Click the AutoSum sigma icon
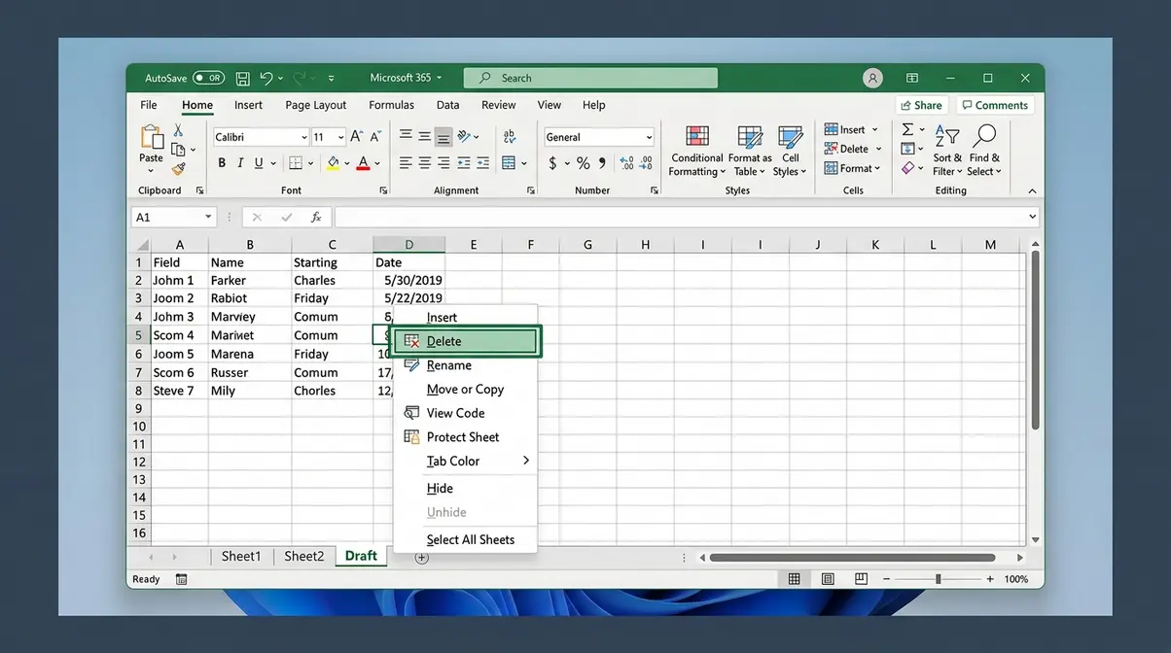The height and width of the screenshot is (653, 1171). (907, 129)
